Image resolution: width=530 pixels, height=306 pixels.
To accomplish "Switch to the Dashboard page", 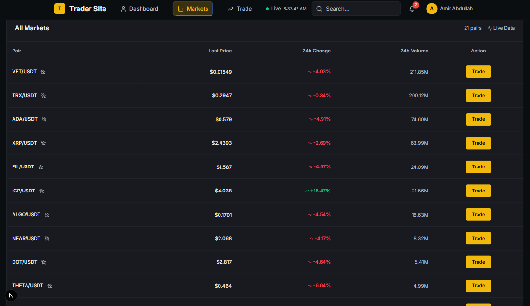I will pyautogui.click(x=140, y=8).
